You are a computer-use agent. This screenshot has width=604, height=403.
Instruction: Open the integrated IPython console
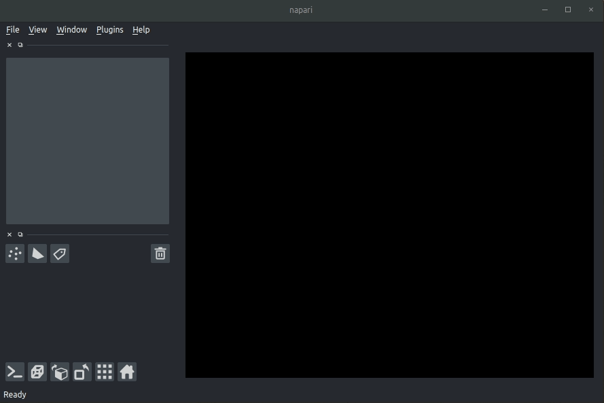pyautogui.click(x=14, y=372)
